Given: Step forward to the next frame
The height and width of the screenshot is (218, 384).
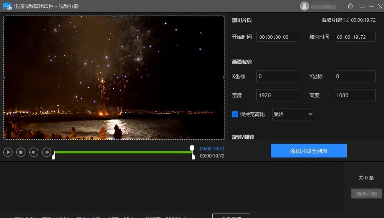Looking at the screenshot, I should 47,152.
